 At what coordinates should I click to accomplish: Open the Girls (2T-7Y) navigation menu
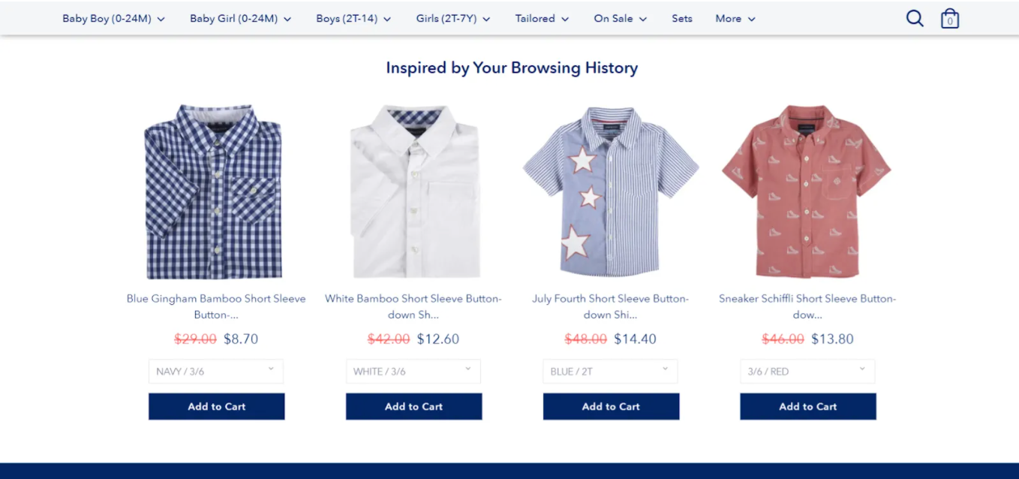(453, 19)
